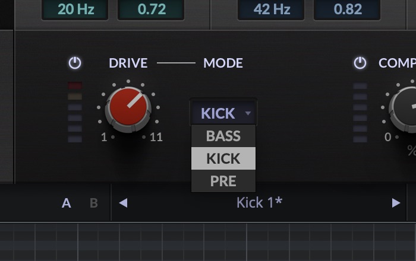
Task: Switch to the B comparison state
Action: point(93,203)
